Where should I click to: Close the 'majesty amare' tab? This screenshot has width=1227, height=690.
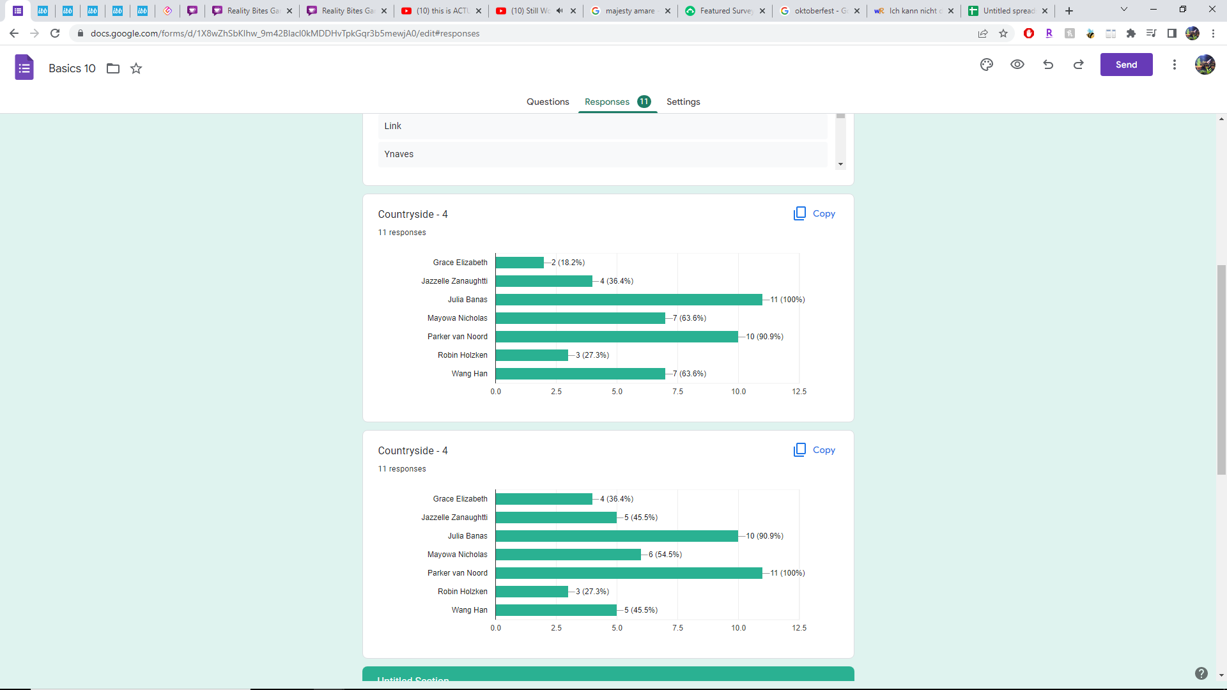(x=668, y=11)
